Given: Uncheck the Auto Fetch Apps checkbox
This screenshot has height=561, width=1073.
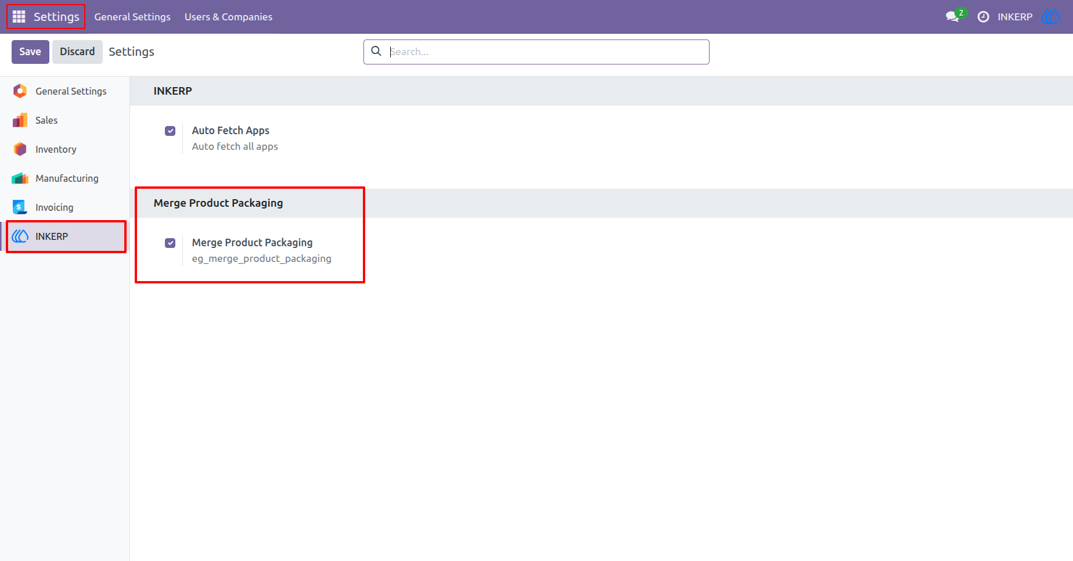Looking at the screenshot, I should [x=170, y=131].
